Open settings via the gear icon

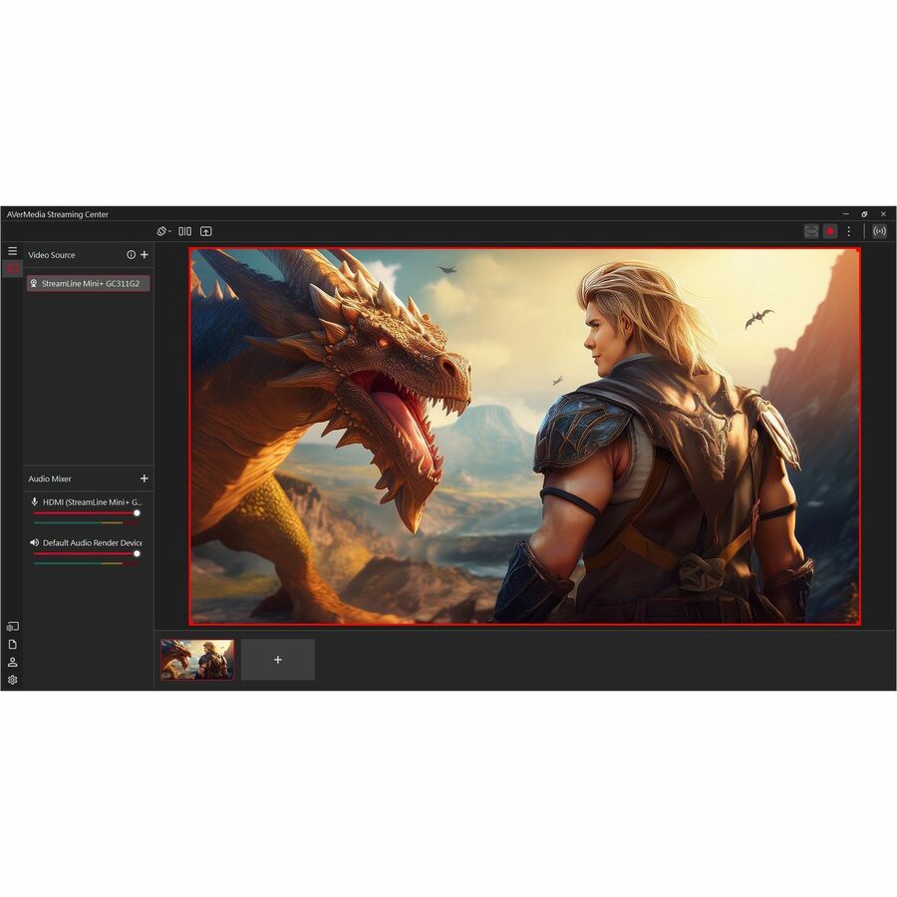tap(12, 680)
